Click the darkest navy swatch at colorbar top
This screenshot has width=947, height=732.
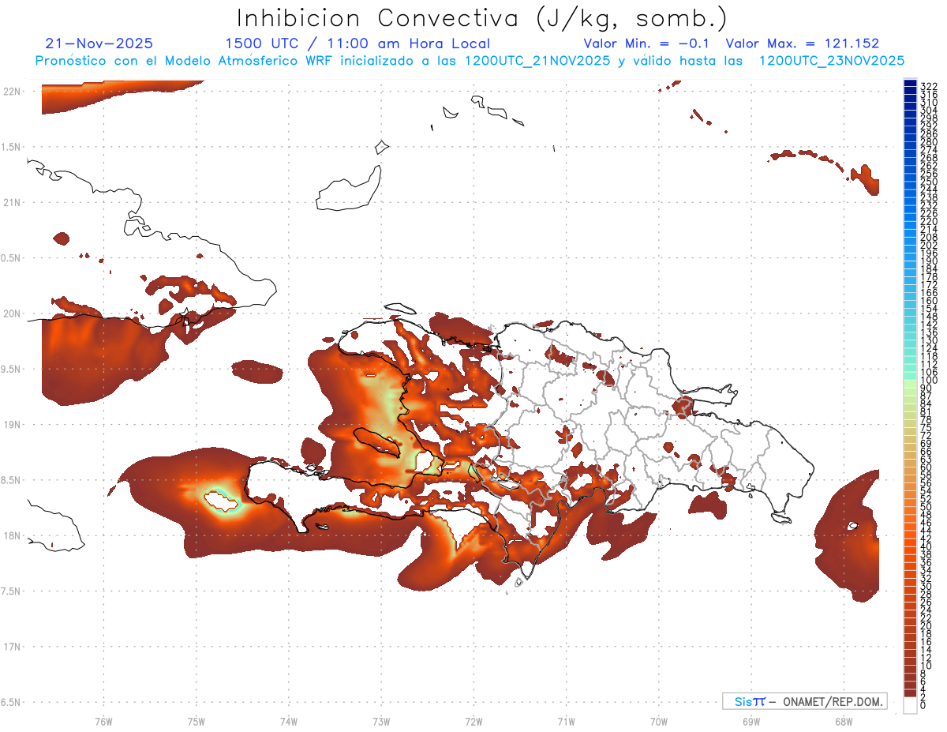(x=910, y=84)
